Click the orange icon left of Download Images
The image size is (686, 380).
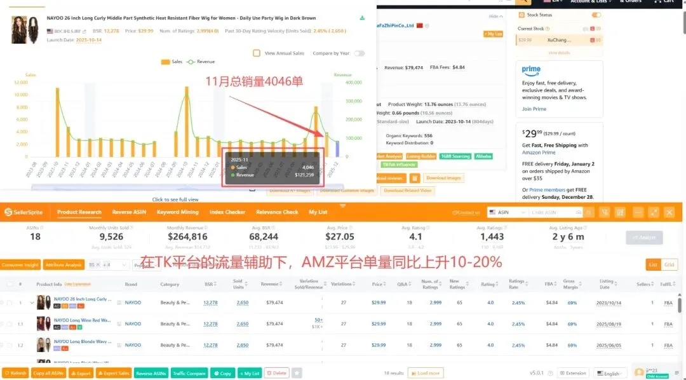click(x=414, y=178)
